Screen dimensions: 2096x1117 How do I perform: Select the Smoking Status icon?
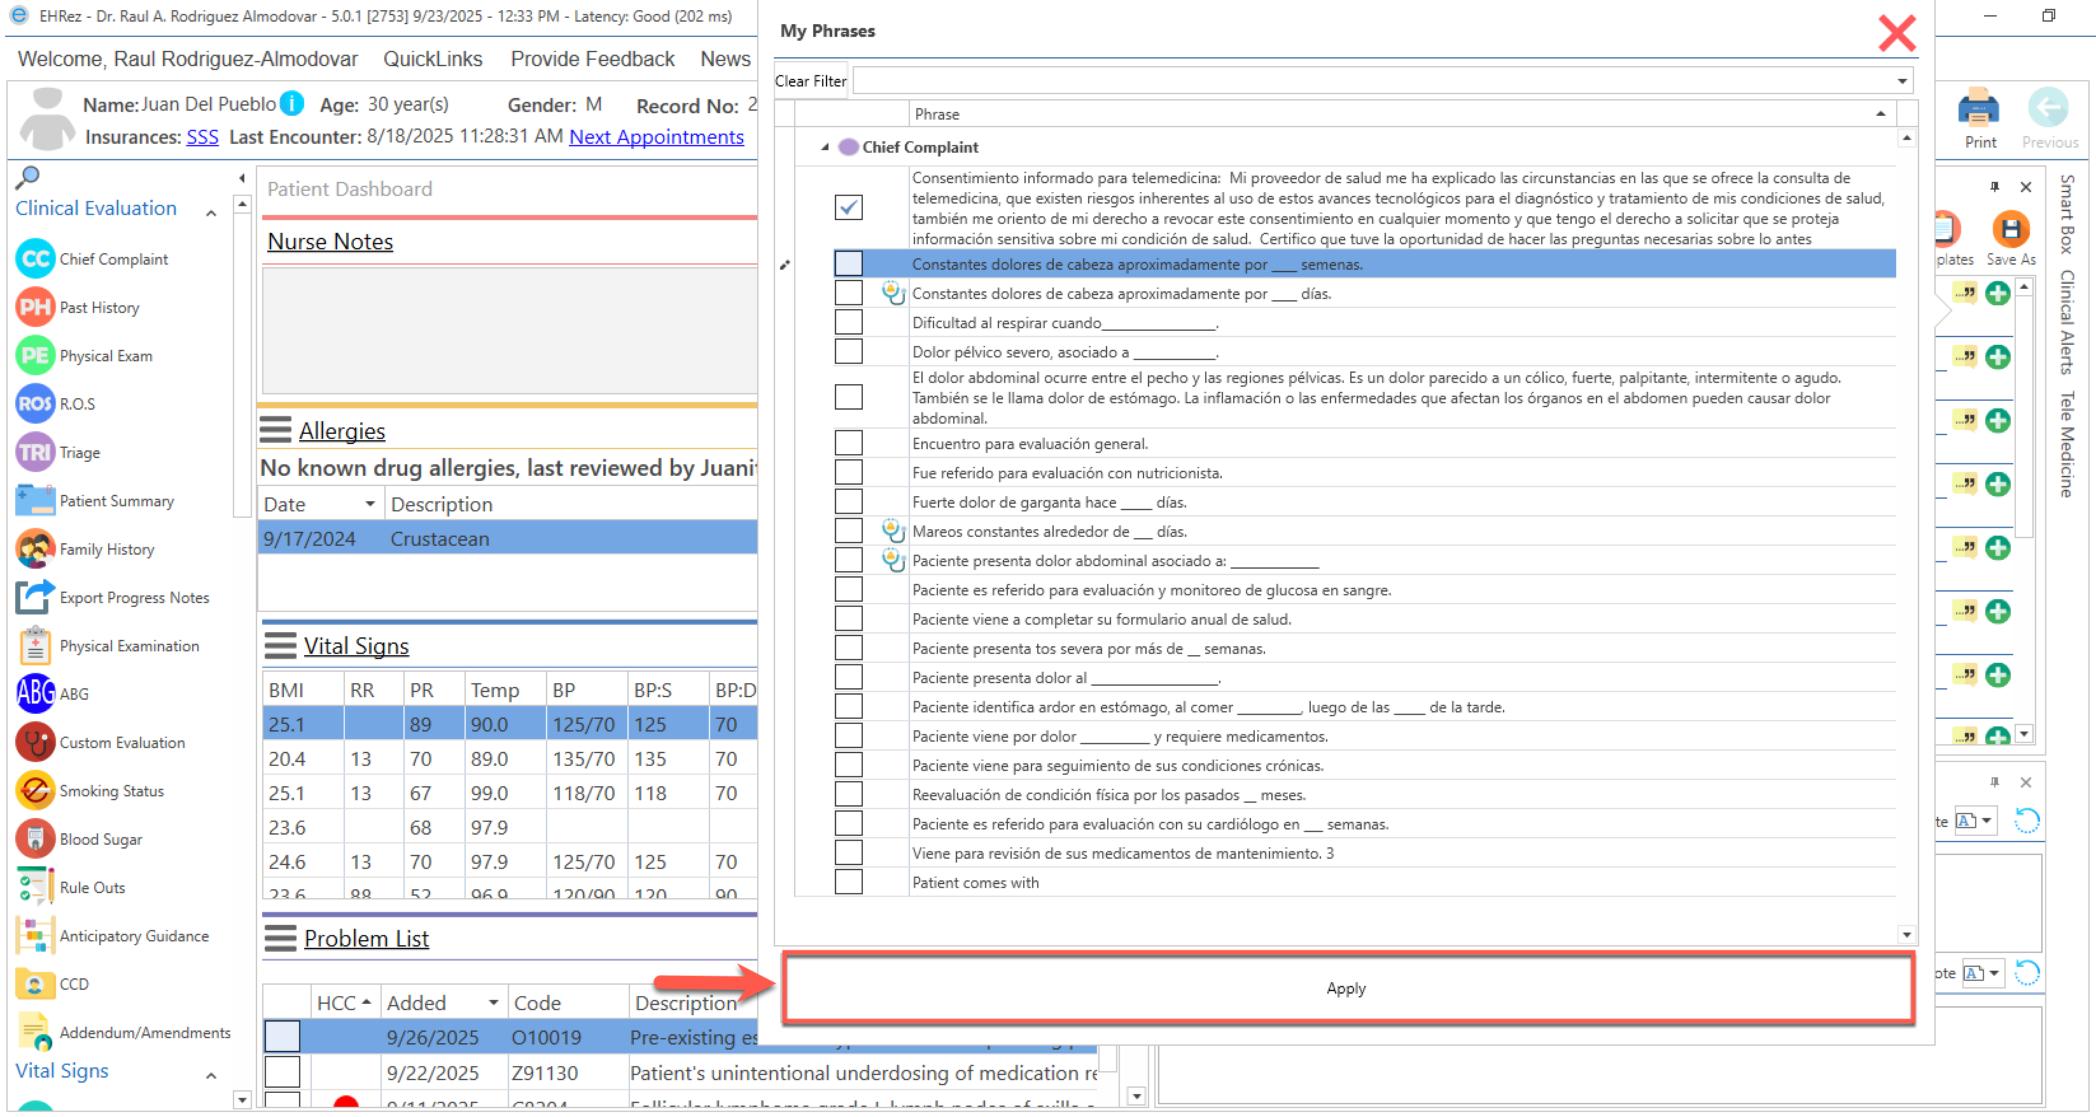point(35,791)
